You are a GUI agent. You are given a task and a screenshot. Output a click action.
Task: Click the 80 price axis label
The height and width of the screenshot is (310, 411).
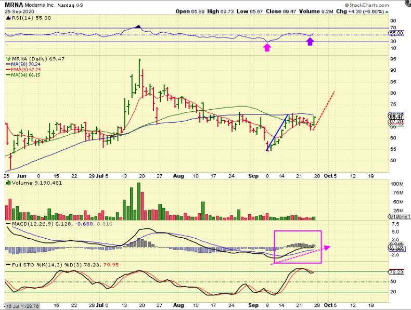click(393, 93)
